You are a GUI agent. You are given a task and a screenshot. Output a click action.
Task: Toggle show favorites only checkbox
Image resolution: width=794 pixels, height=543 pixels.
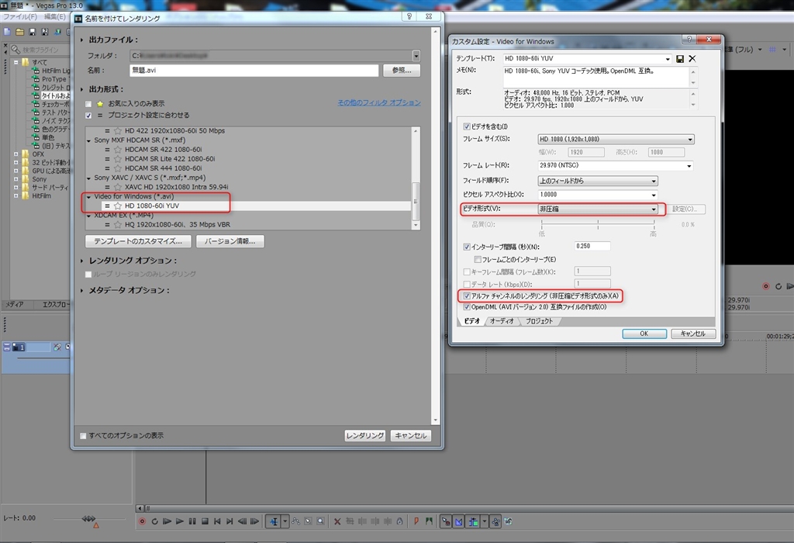pyautogui.click(x=88, y=104)
